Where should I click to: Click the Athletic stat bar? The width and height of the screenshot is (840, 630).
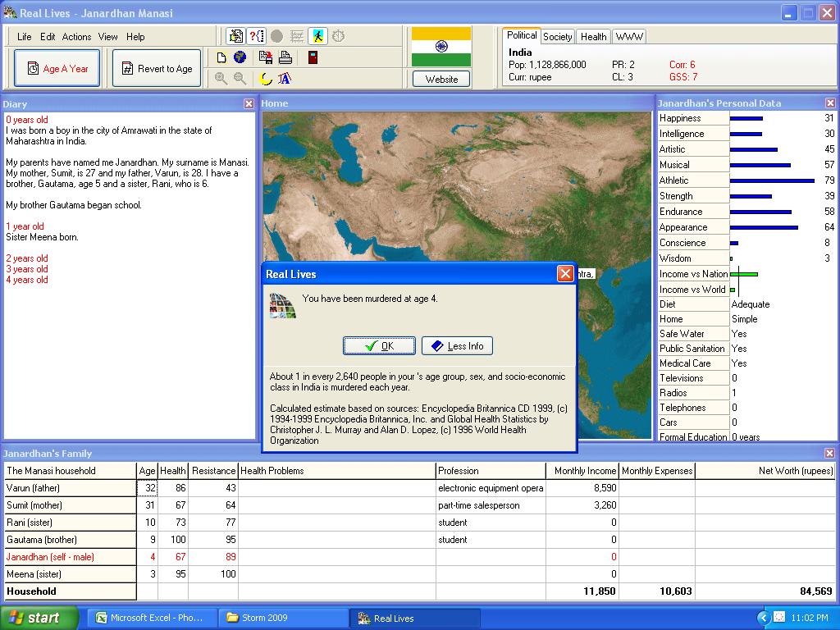tap(772, 180)
